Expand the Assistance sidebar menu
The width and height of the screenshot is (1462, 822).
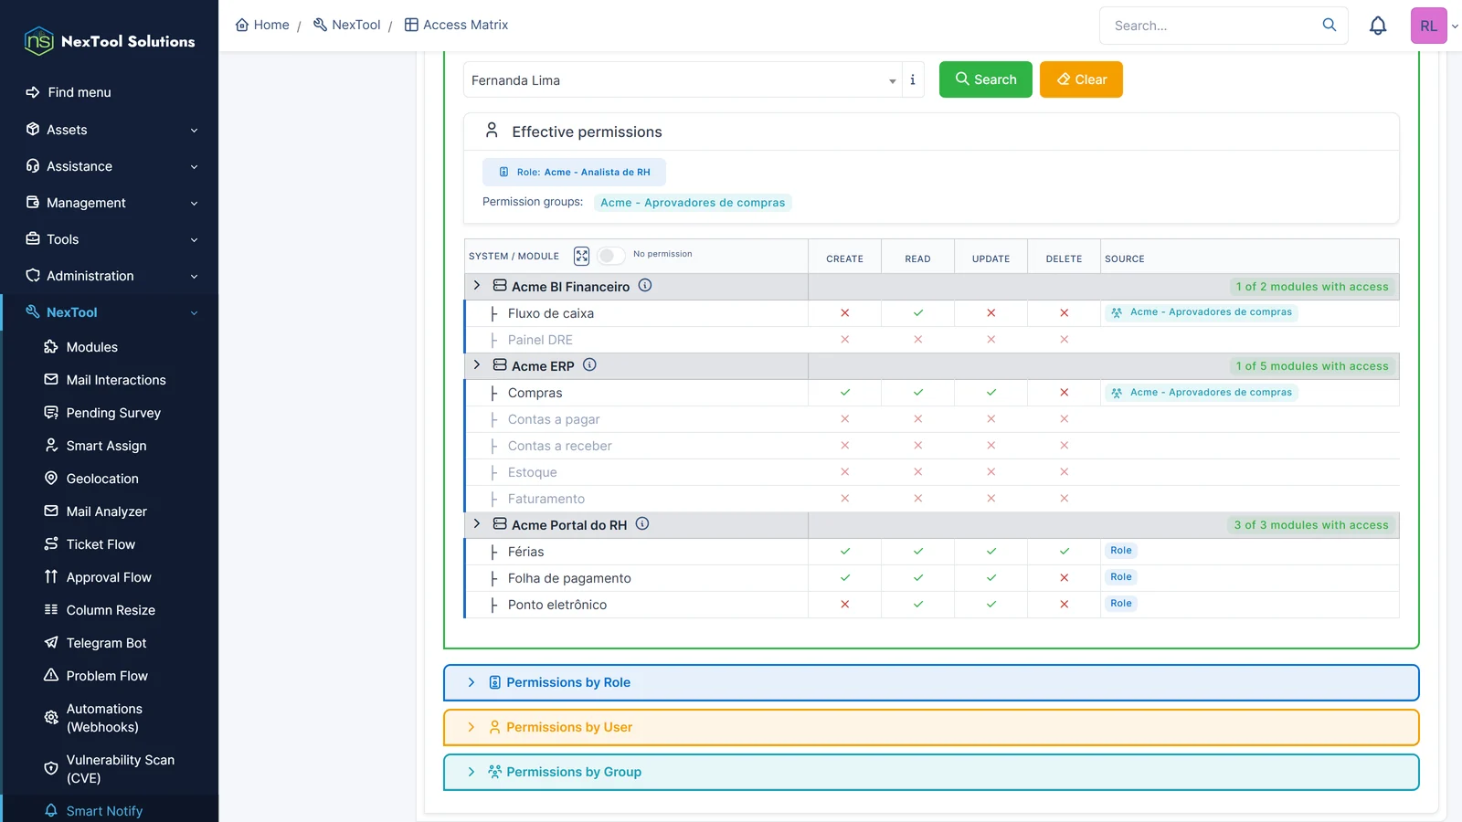point(110,166)
